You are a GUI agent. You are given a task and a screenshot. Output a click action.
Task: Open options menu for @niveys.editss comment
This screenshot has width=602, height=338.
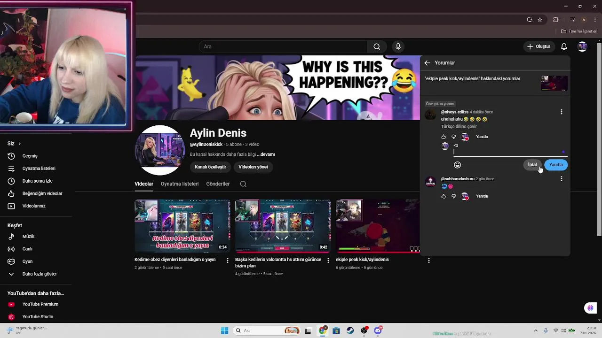pyautogui.click(x=561, y=112)
